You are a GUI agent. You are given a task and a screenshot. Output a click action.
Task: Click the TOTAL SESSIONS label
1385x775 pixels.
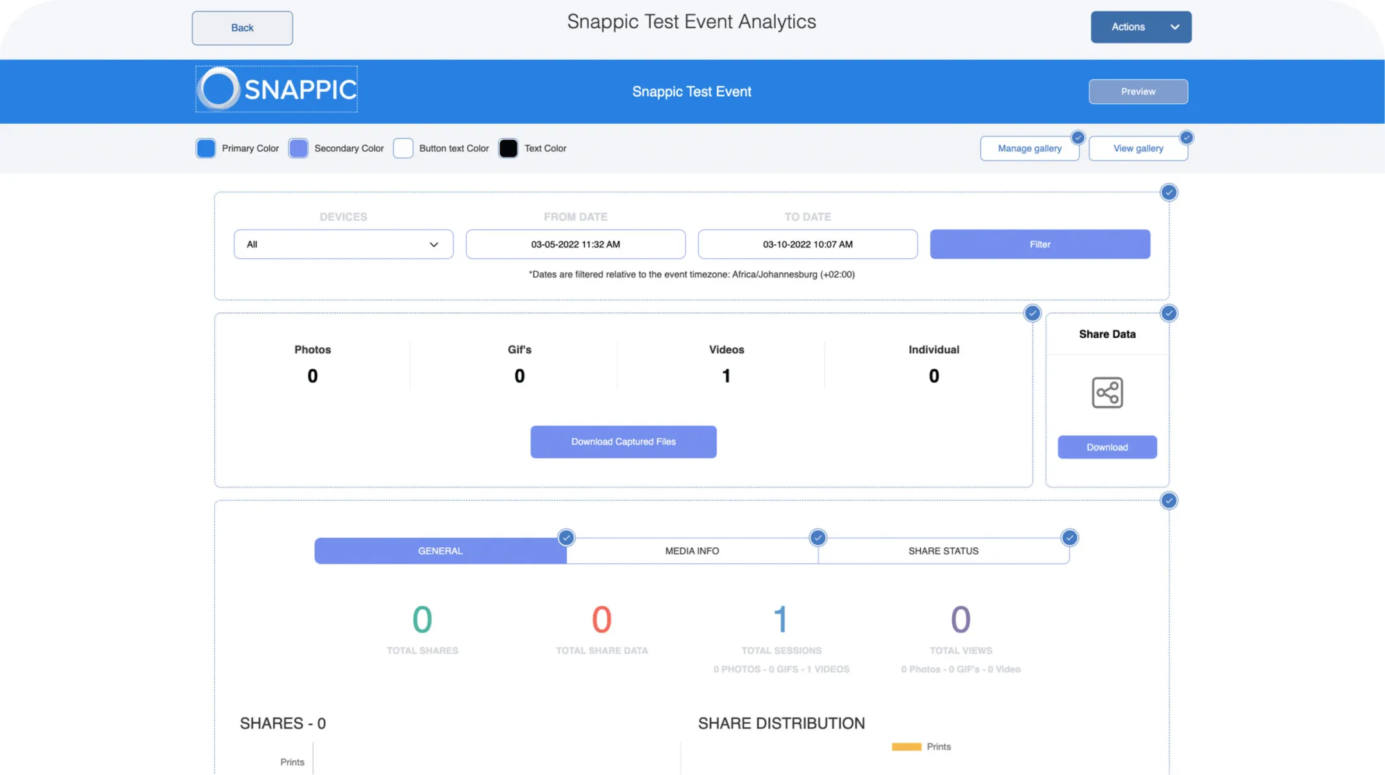pos(781,651)
